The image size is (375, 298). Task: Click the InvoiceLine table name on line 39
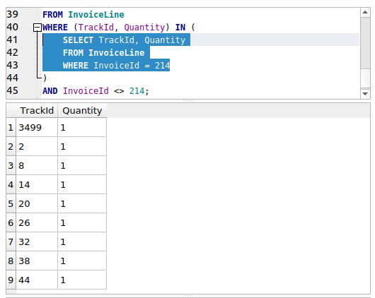tap(96, 15)
